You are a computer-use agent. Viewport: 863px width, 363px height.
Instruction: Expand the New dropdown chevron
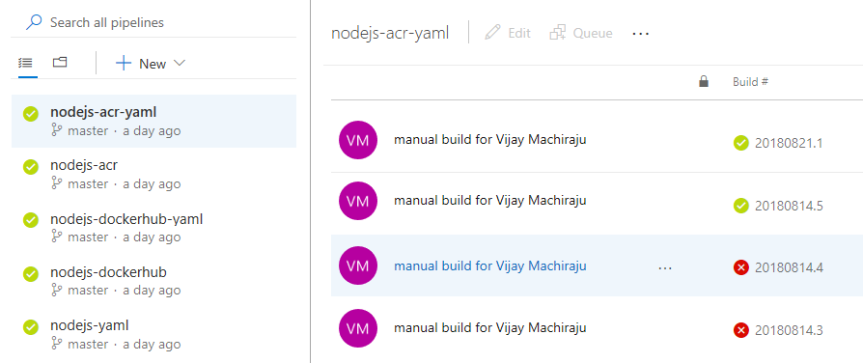coord(180,64)
